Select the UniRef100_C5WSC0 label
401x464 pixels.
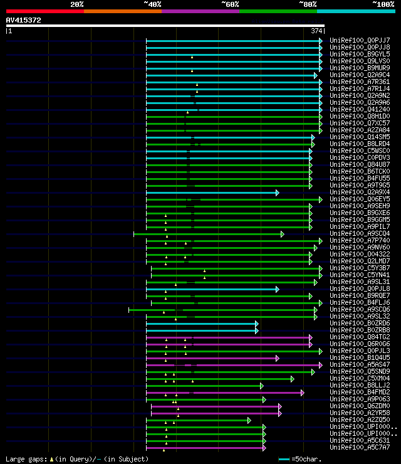360,150
